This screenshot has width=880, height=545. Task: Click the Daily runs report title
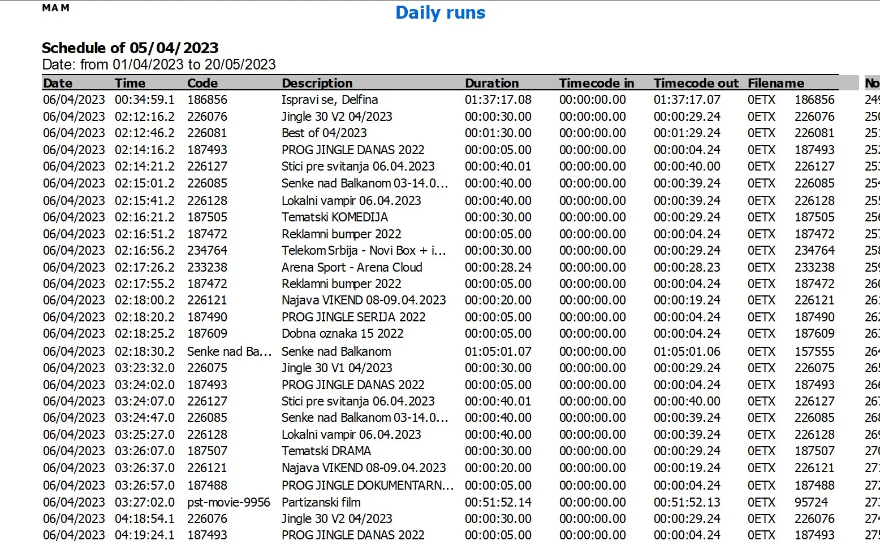(x=440, y=12)
